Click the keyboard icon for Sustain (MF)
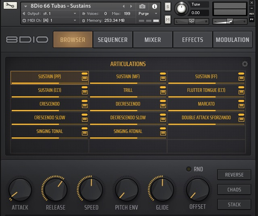This screenshot has height=216, width=258. pos(163,78)
